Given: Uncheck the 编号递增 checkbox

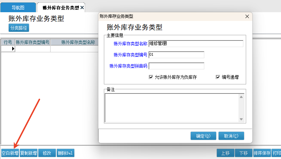Looking at the screenshot, I should point(218,77).
